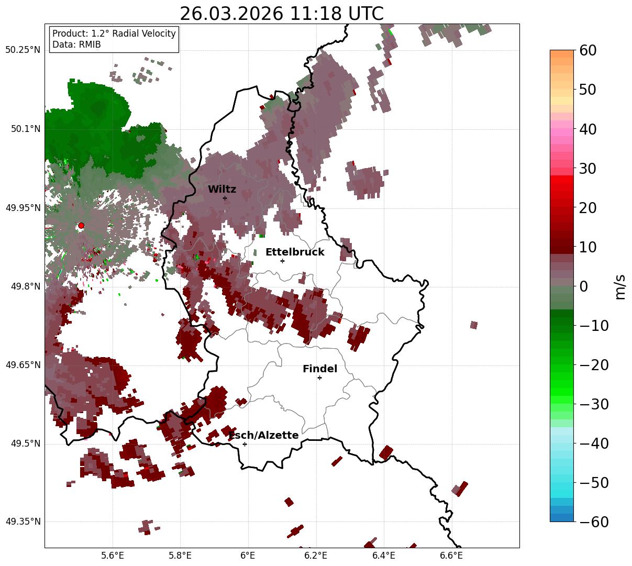Click the 50.25°N latitude label

[23, 50]
